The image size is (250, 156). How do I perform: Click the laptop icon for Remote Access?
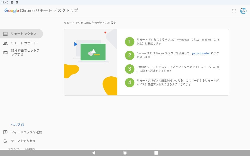(x=5, y=34)
